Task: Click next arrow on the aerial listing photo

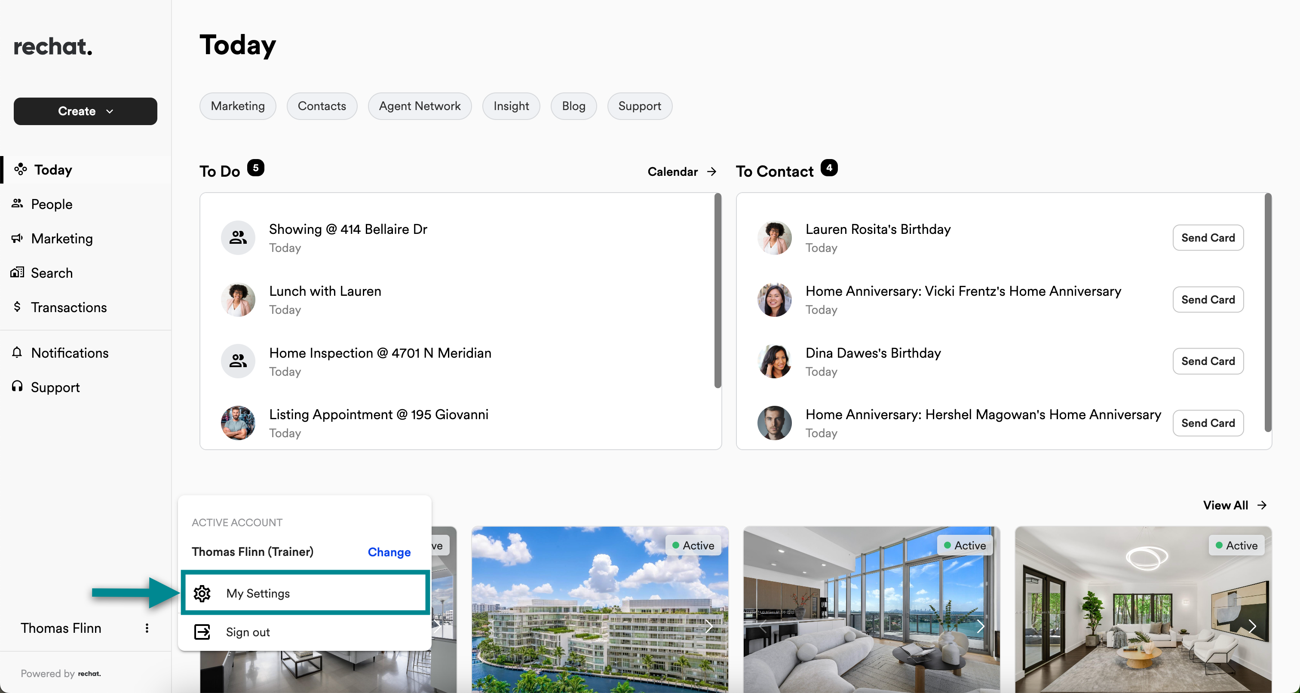Action: [709, 626]
